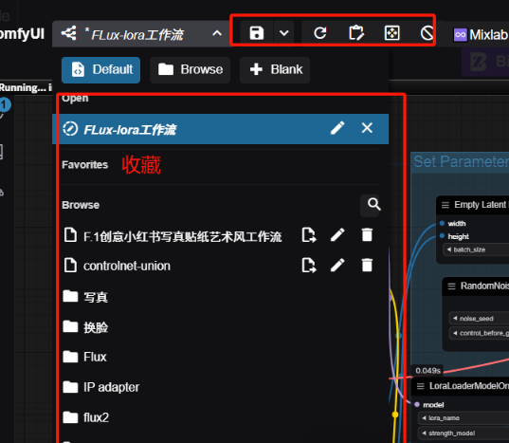This screenshot has height=443, width=509.
Task: Click the FLux-lora工作流 title in top bar
Action: pyautogui.click(x=137, y=34)
